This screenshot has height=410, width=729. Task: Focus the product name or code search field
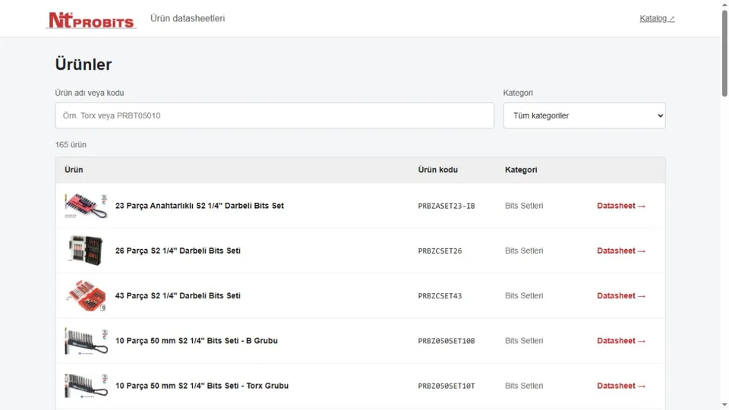[x=274, y=115]
